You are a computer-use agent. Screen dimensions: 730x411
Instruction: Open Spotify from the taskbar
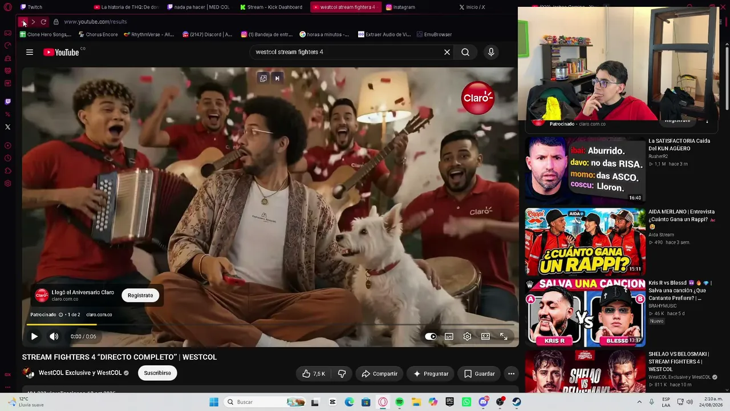coord(399,402)
